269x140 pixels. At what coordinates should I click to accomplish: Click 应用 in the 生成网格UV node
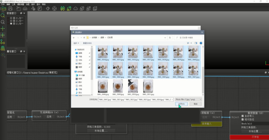tap(49, 117)
